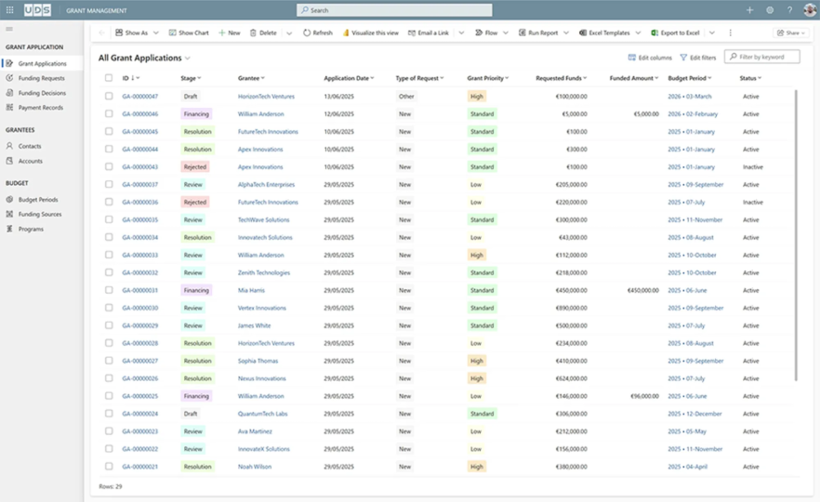Click the Grant Applications sidebar icon
820x502 pixels.
[x=9, y=63]
